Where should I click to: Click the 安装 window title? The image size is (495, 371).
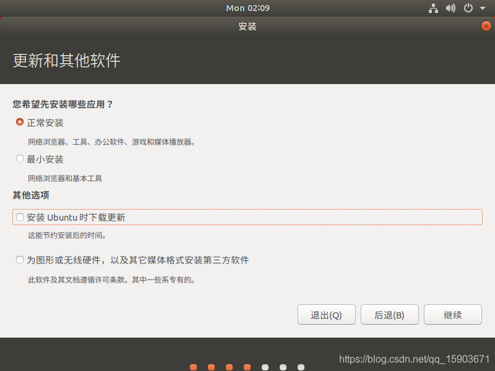[x=247, y=26]
